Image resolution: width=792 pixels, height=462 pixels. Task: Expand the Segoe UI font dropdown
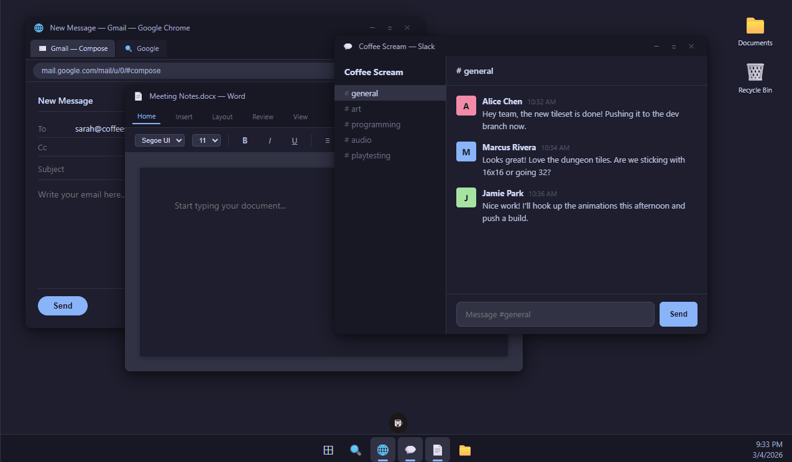point(159,140)
